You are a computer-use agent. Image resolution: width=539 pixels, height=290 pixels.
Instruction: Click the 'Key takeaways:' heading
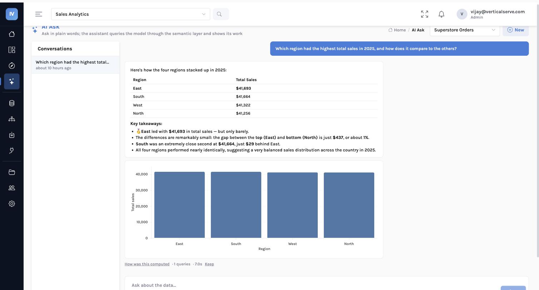click(146, 124)
